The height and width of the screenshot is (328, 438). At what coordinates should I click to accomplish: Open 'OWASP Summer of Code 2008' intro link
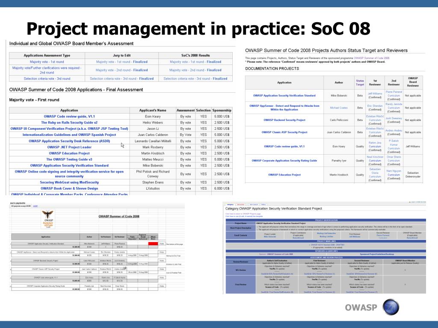coord(372,58)
